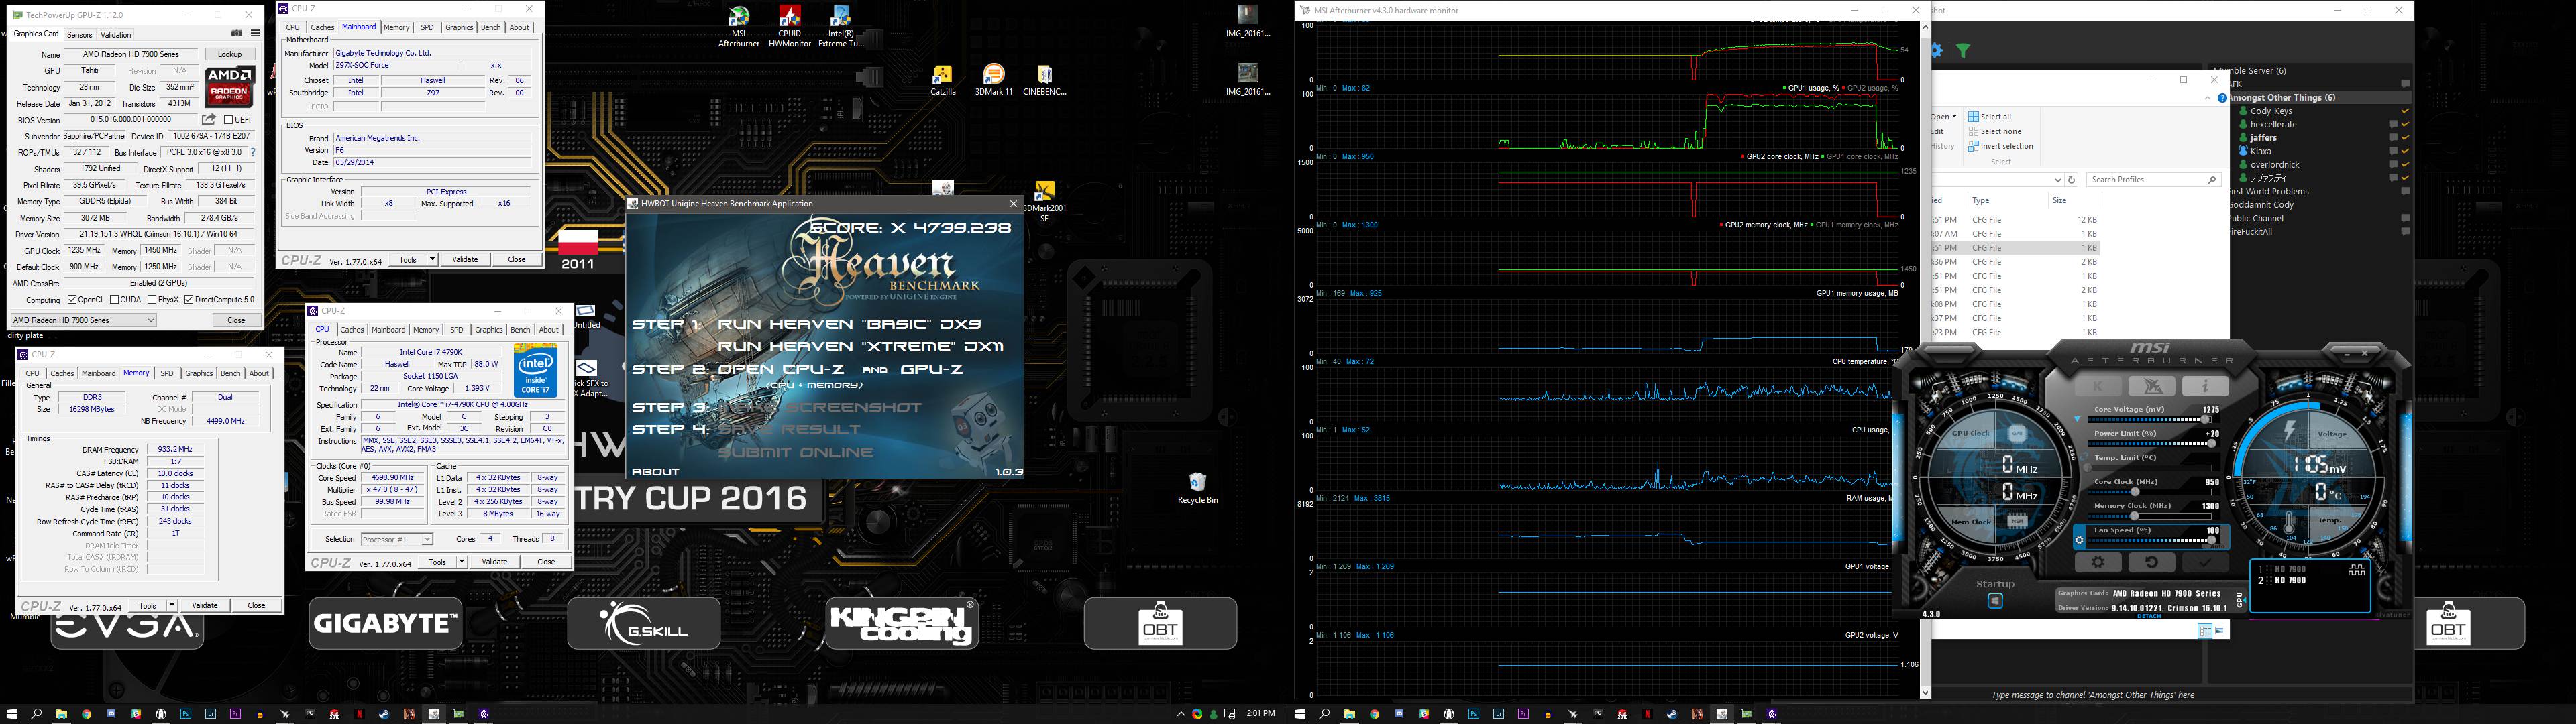Viewport: 2576px width, 724px height.
Task: Open 3DMark 11 desktop icon
Action: pyautogui.click(x=993, y=80)
